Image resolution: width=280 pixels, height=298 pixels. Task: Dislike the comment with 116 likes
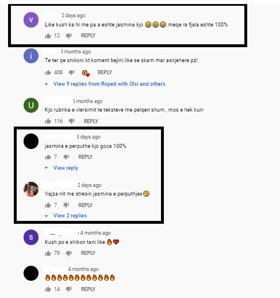point(71,121)
